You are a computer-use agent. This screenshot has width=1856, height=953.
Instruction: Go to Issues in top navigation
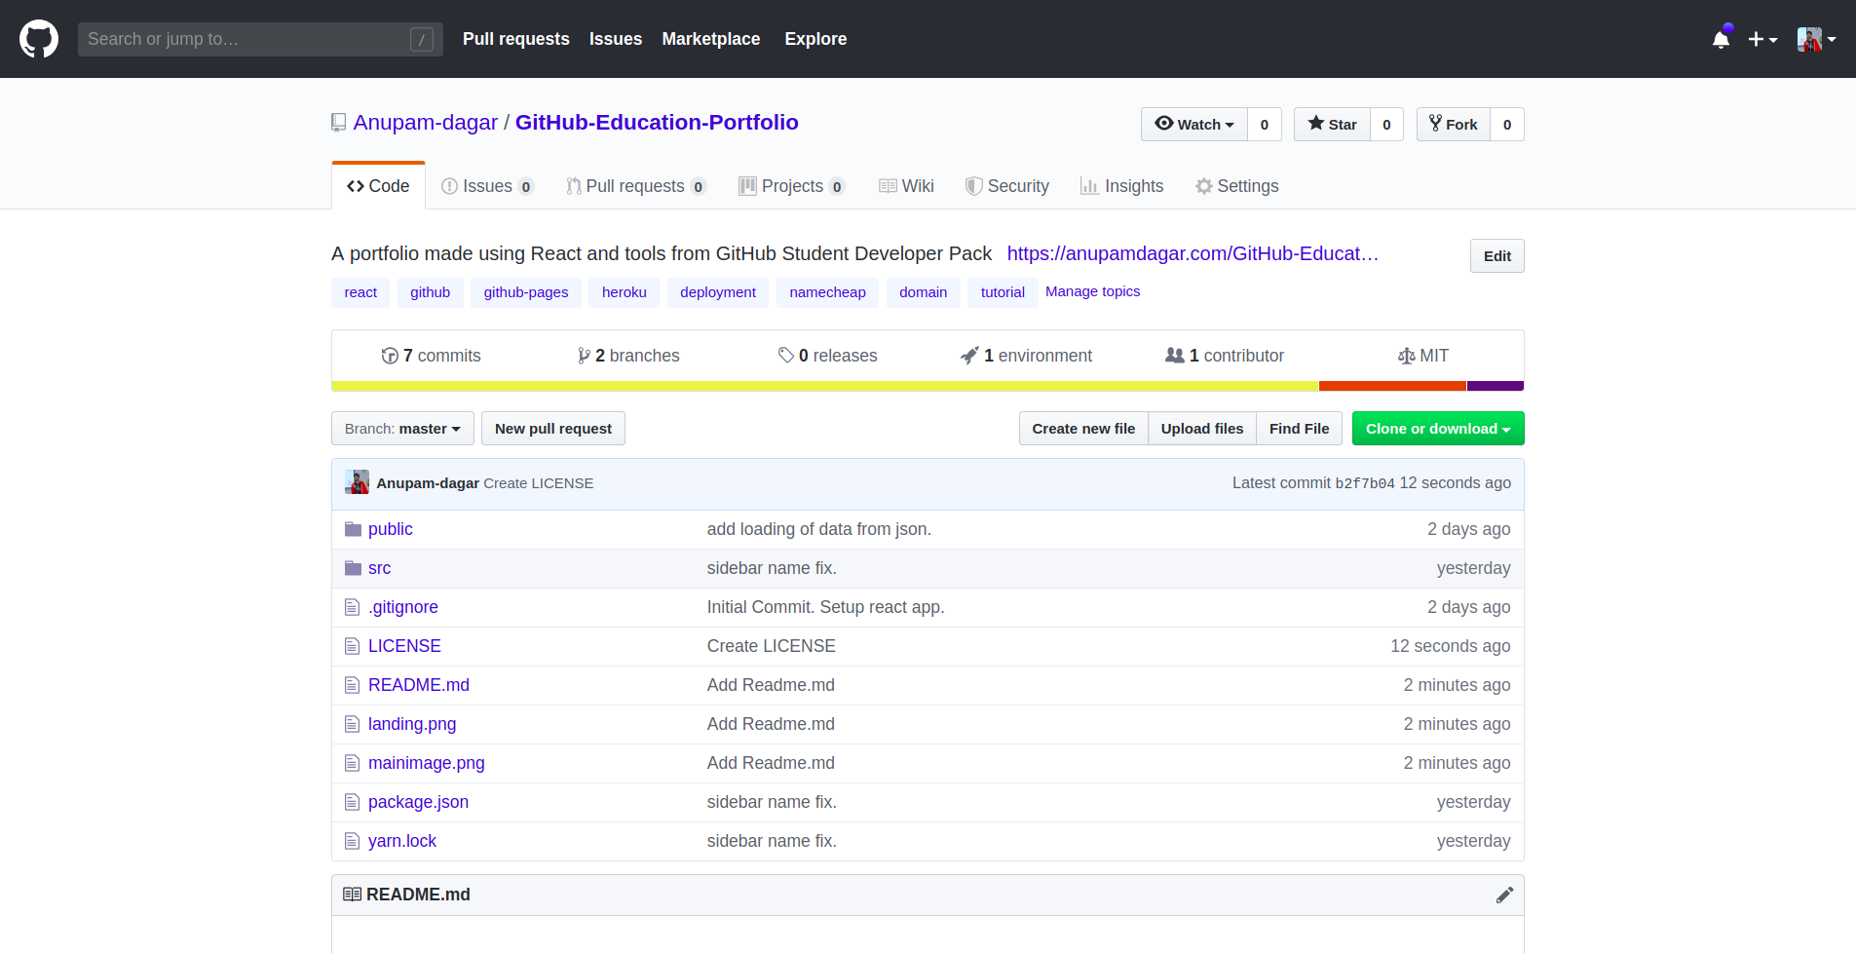point(616,39)
